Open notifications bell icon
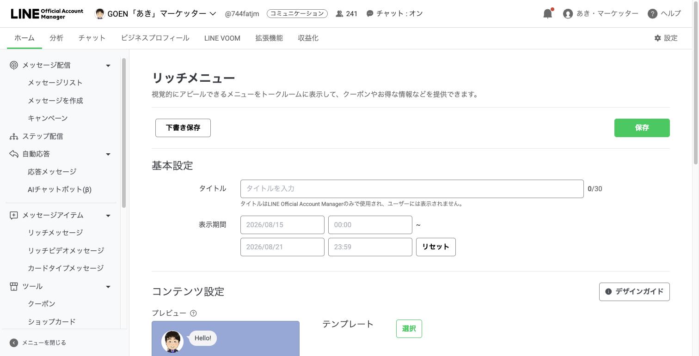The image size is (699, 356). (x=548, y=13)
